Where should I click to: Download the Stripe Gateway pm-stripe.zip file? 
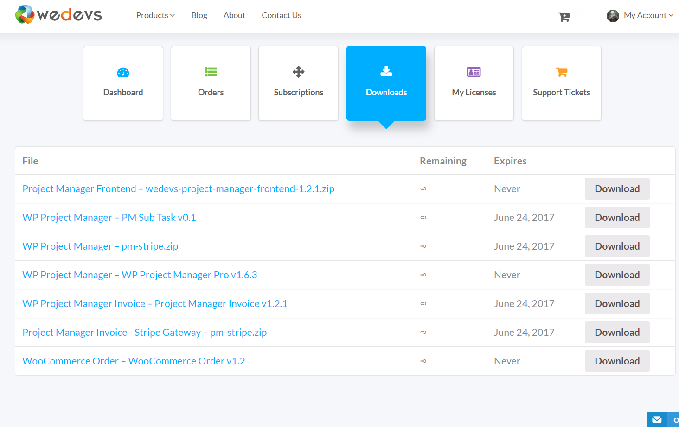click(617, 333)
